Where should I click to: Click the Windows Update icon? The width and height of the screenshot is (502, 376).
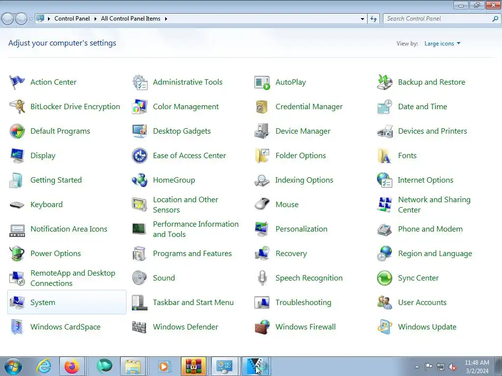click(x=384, y=327)
